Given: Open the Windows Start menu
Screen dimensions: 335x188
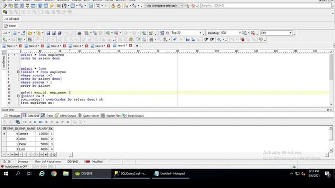Looking at the screenshot, I should 6,173.
